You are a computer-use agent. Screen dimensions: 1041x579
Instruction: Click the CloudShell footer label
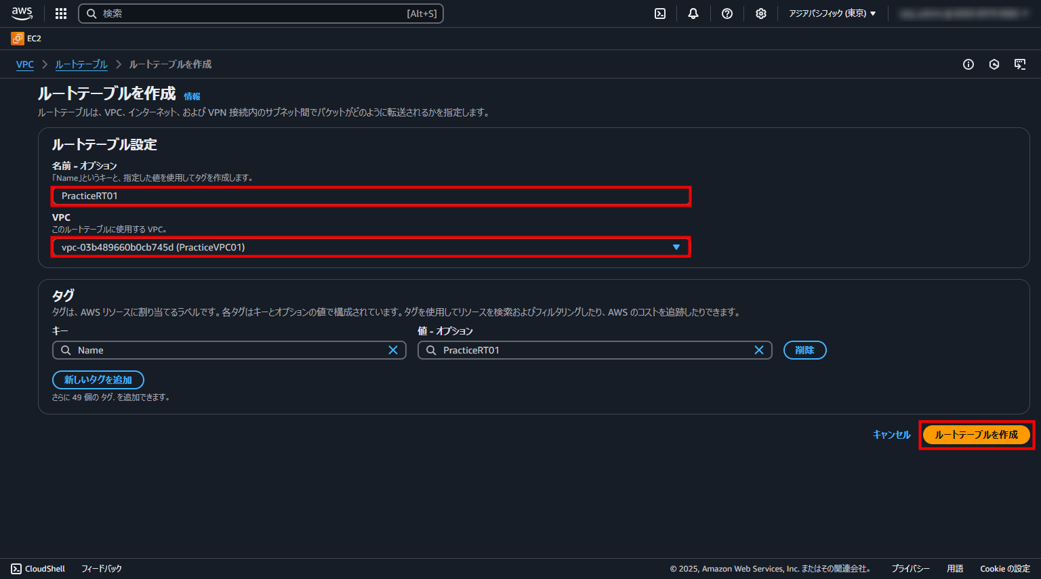point(45,569)
